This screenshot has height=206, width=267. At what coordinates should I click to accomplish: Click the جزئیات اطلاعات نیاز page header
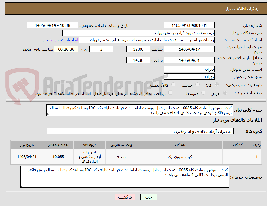242,9
